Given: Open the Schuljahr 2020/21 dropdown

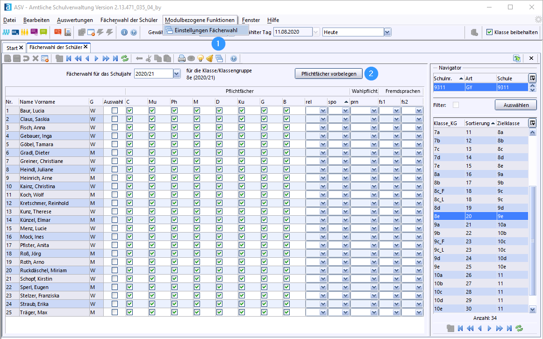Looking at the screenshot, I should pos(177,74).
